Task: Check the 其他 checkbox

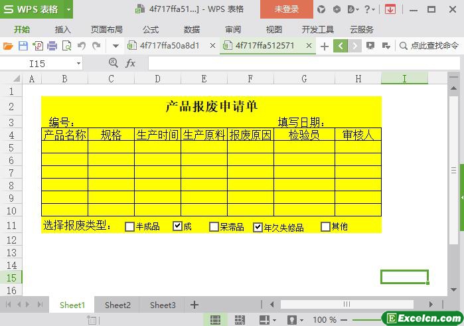Action: (x=325, y=227)
